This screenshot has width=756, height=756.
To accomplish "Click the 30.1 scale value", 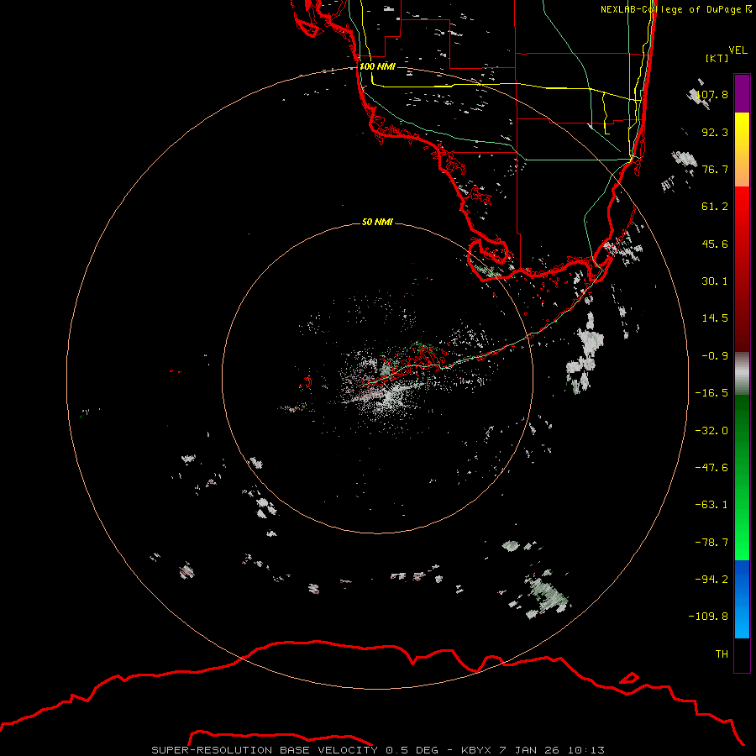I will (715, 281).
